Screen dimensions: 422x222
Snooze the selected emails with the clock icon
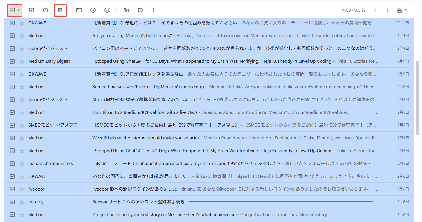(93, 10)
